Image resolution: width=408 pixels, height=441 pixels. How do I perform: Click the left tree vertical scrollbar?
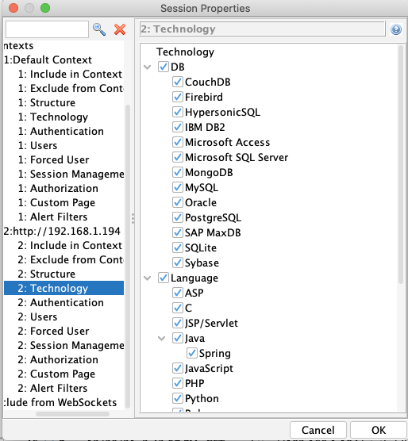[128, 256]
